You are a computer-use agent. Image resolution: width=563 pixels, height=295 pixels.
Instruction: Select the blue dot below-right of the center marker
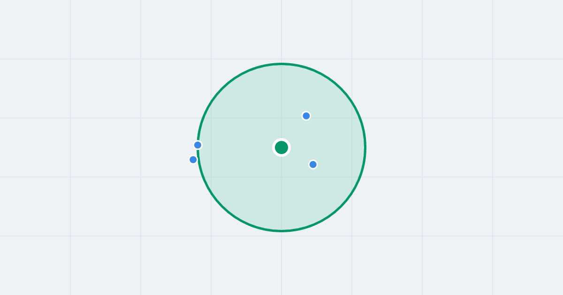coord(313,164)
